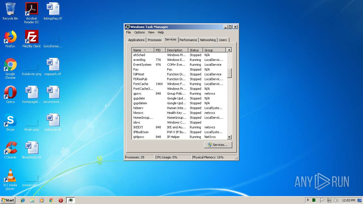Image resolution: width=363 pixels, height=204 pixels.
Task: Switch to the Processes tab
Action: [155, 40]
